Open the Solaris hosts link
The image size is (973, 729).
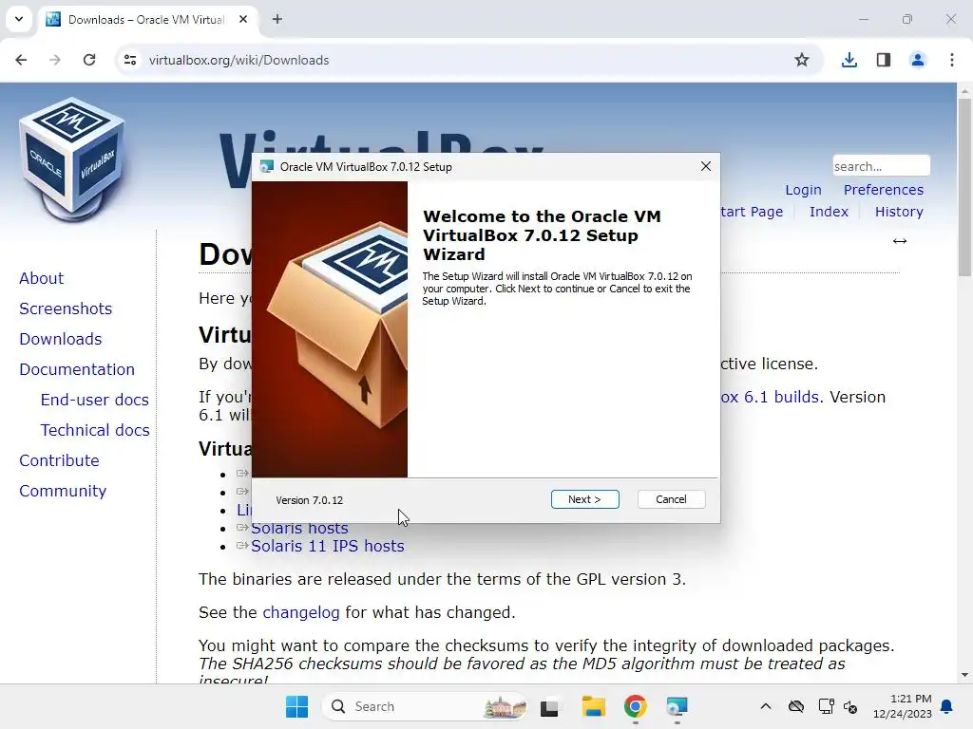(x=299, y=528)
